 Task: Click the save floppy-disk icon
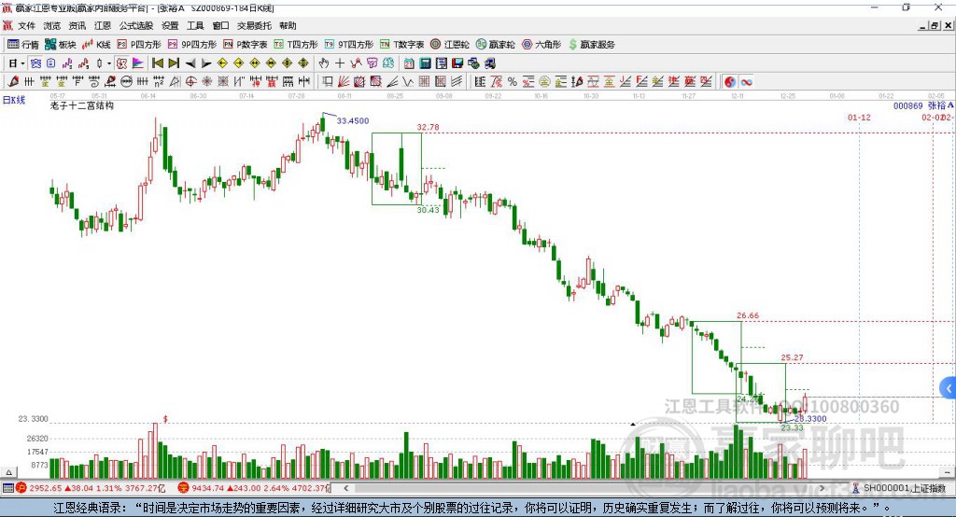[x=457, y=63]
